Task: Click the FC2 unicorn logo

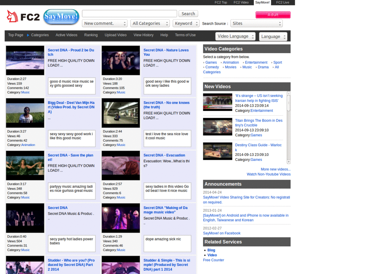Action: [x=23, y=17]
